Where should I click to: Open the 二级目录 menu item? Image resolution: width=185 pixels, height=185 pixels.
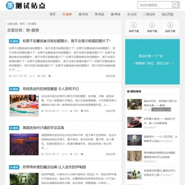(x=149, y=14)
